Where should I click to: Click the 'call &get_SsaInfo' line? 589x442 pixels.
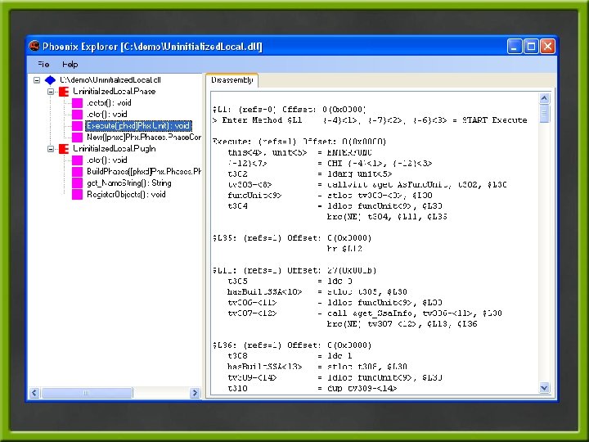point(365,313)
